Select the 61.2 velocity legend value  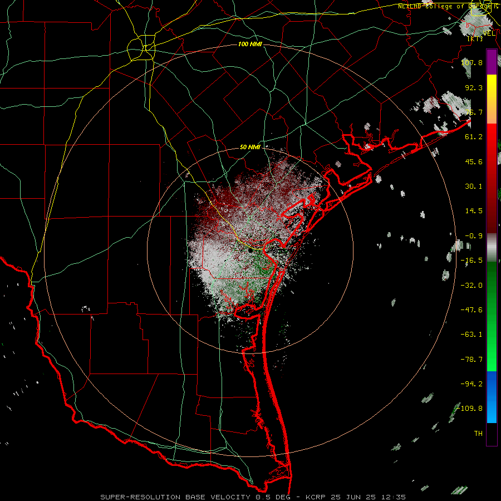tap(474, 137)
